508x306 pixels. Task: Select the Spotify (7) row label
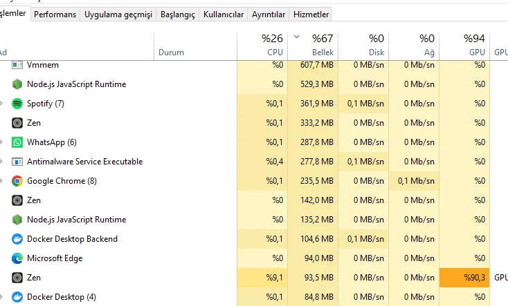[x=46, y=104]
